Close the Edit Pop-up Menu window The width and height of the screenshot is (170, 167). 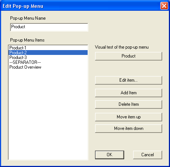point(164,6)
